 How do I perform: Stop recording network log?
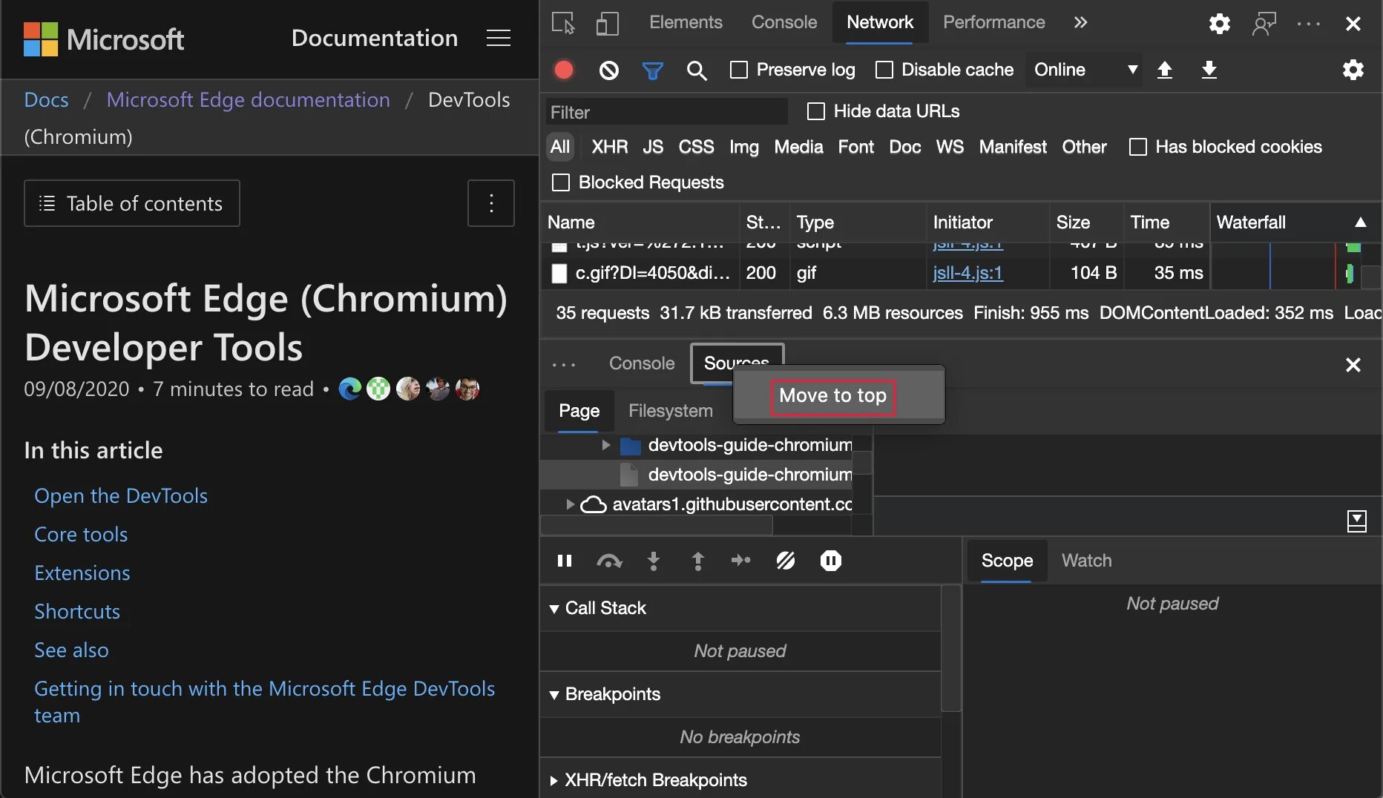coord(564,70)
